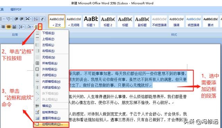The width and height of the screenshot is (222, 128).
Task: Click line containing 遇事三思而行
Action: [128, 120]
